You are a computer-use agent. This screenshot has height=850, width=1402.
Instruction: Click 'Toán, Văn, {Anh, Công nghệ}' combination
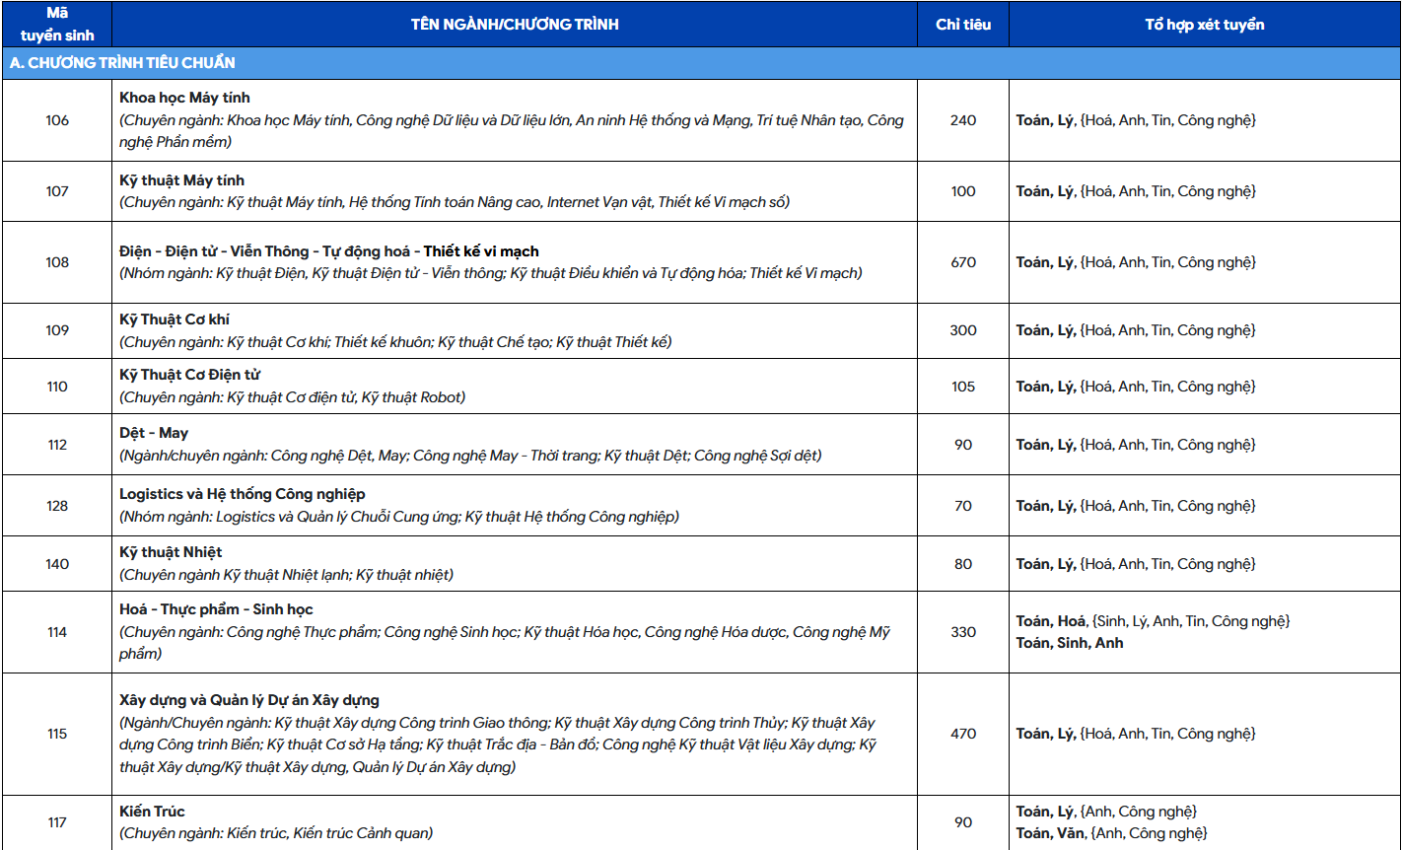(x=1111, y=833)
